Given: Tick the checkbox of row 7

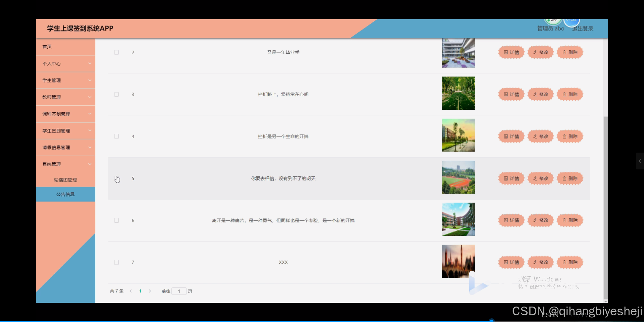Looking at the screenshot, I should tap(116, 262).
